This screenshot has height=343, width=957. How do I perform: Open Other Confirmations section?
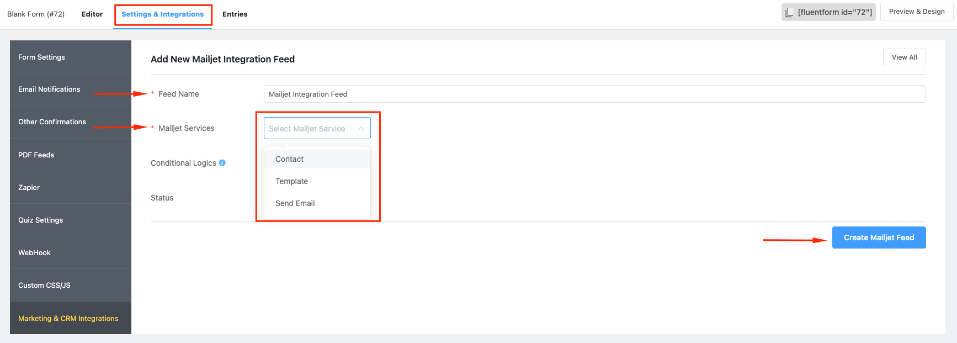click(x=52, y=122)
